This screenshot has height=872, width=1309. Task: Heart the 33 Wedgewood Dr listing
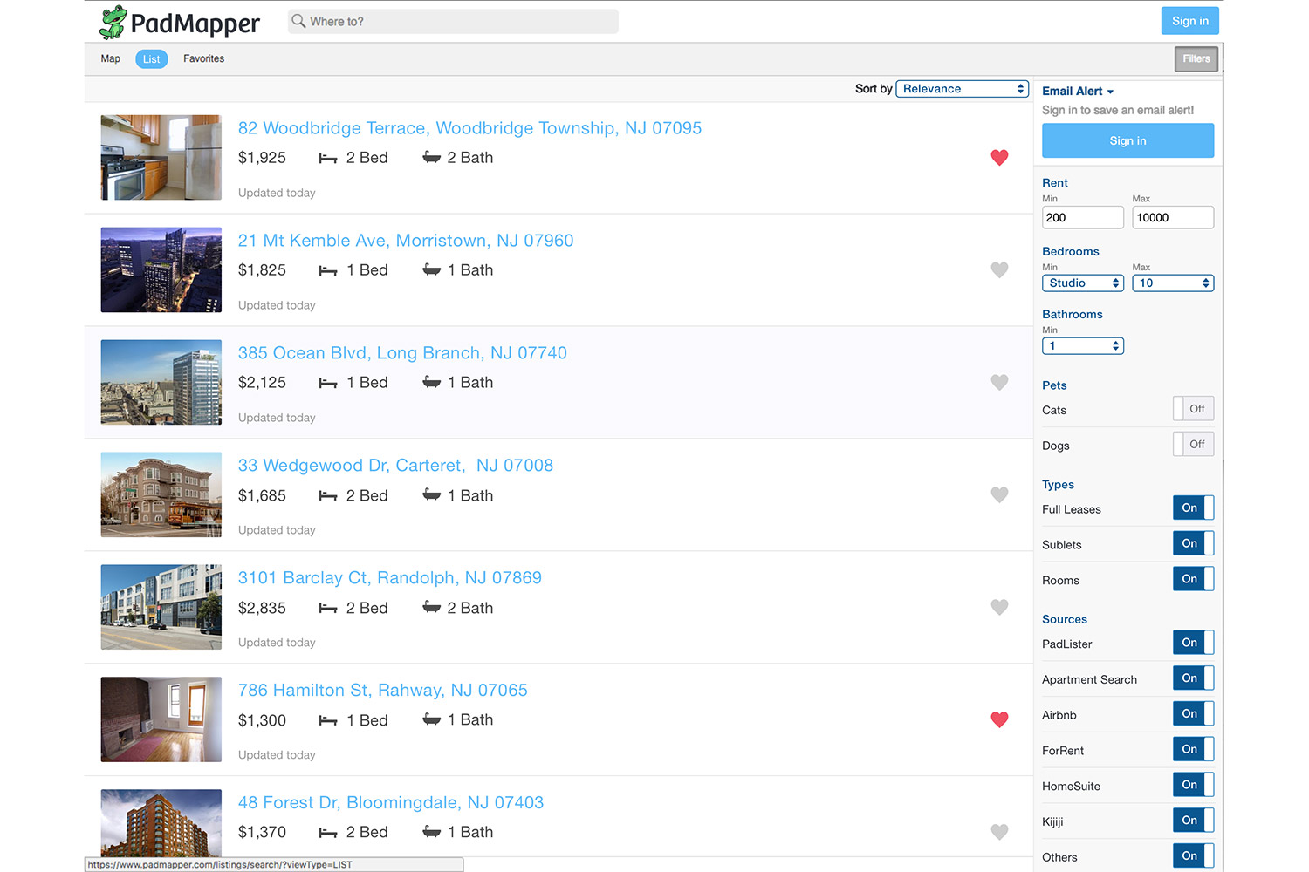click(999, 494)
